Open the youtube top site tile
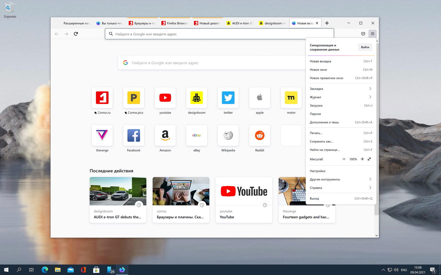The height and width of the screenshot is (275, 441). click(x=165, y=98)
